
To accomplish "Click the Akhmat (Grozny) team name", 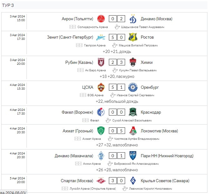I will [78, 131].
